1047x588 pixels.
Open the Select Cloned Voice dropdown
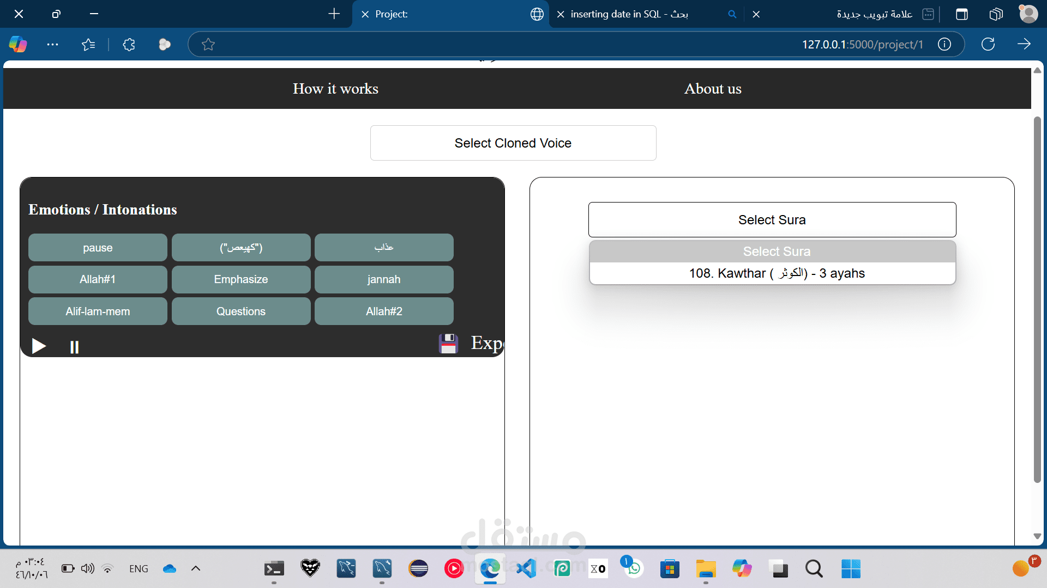tap(513, 143)
